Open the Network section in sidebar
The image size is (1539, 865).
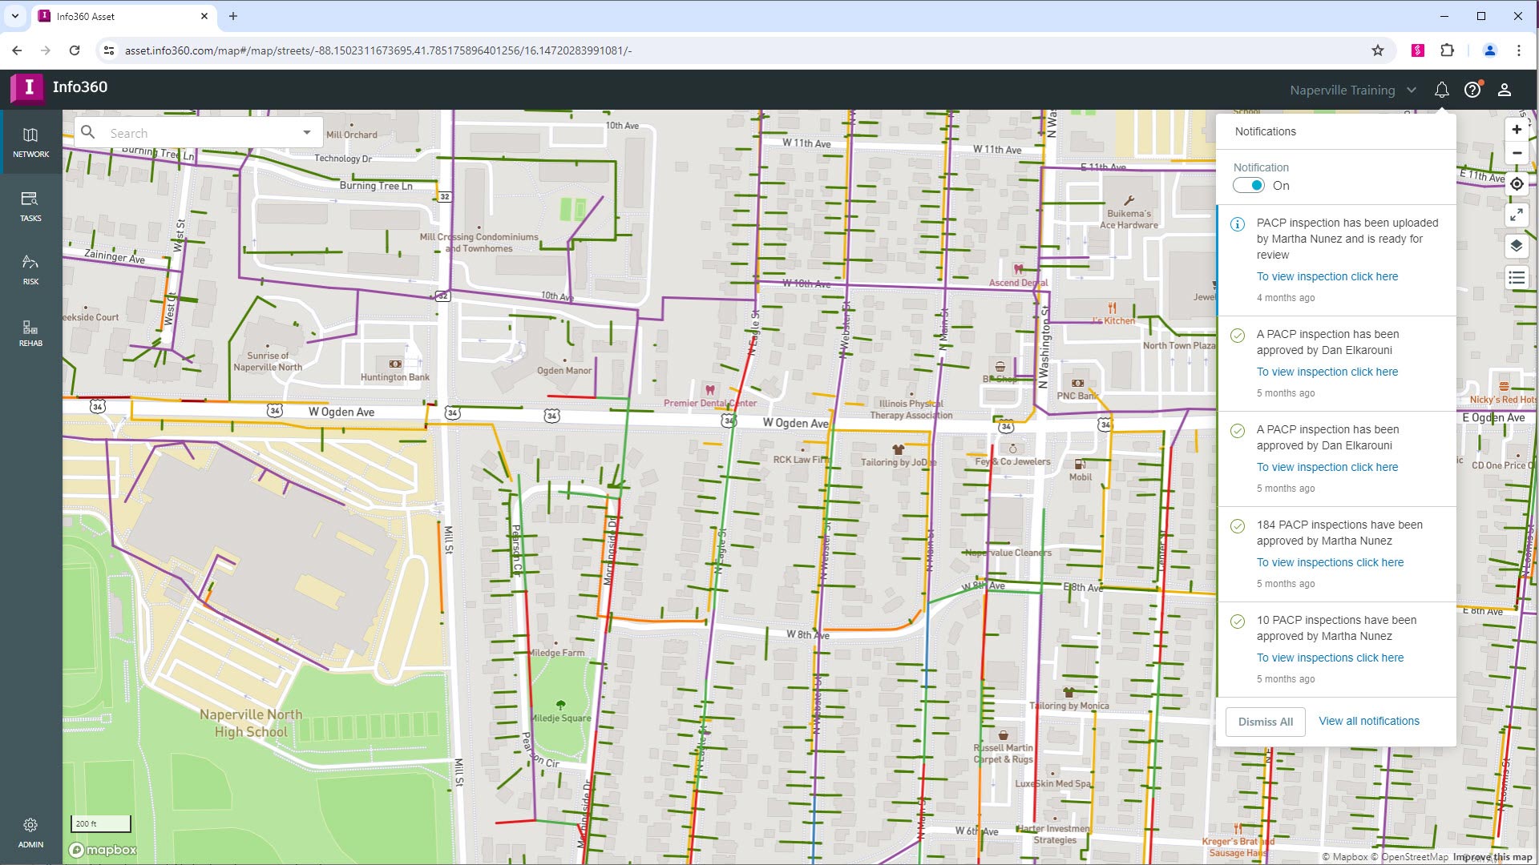(30, 142)
